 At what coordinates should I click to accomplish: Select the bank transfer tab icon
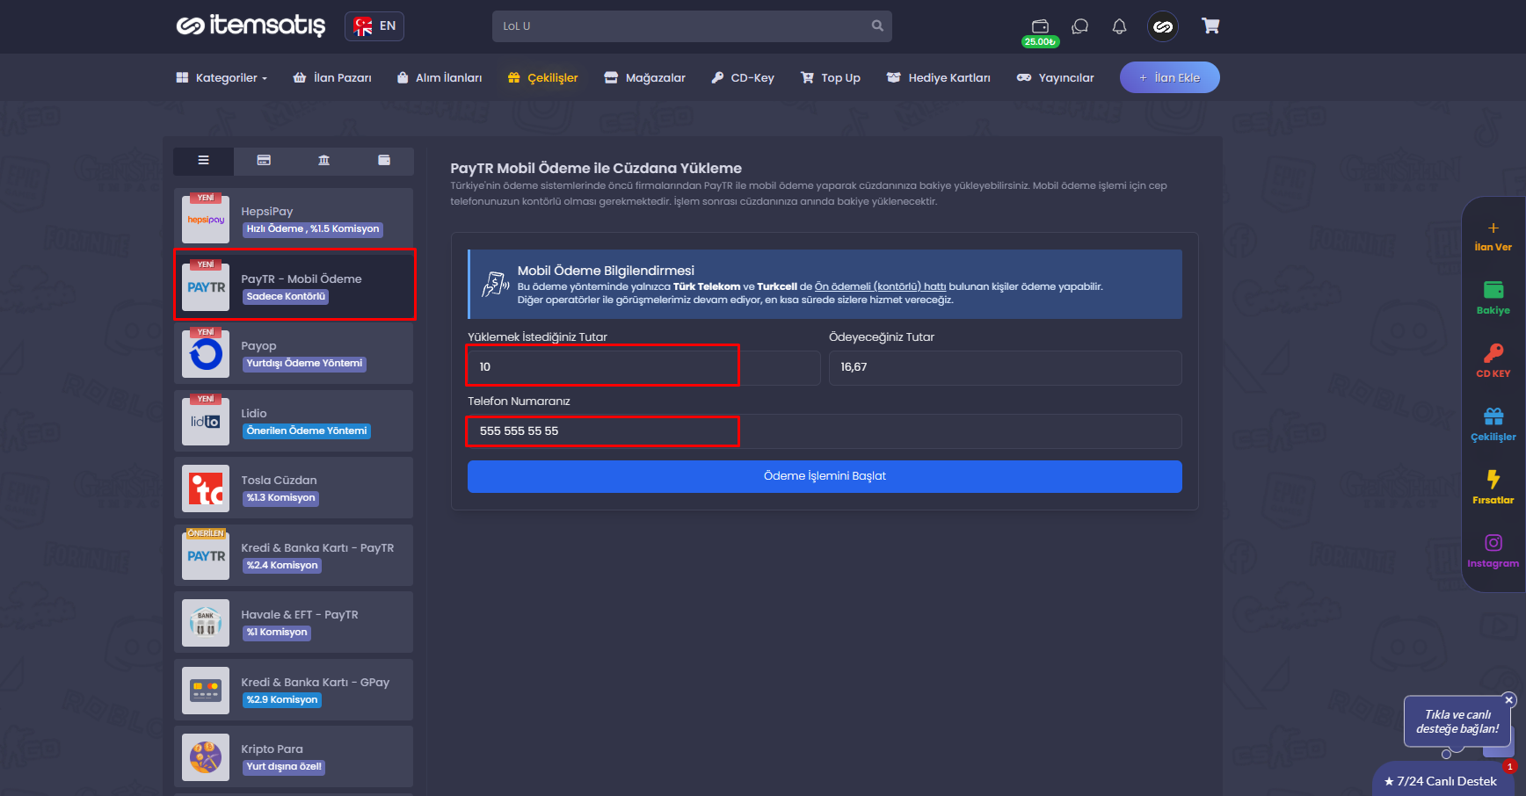[x=323, y=161]
